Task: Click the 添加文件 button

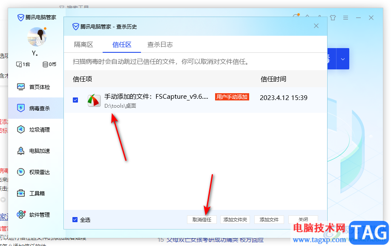Action: [x=269, y=220]
